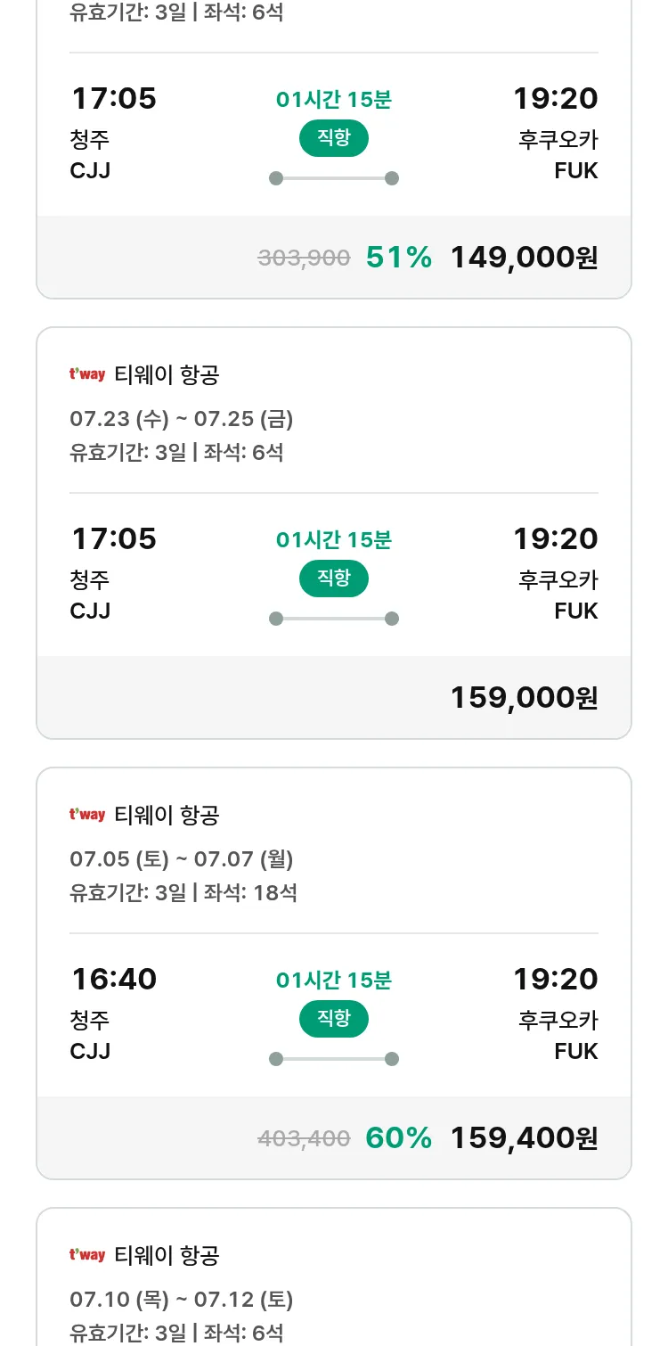Select the 159,400원 fare with 60% off
The width and height of the screenshot is (668, 1346).
pyautogui.click(x=524, y=1138)
